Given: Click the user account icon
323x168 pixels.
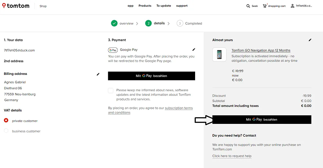Looking at the screenshot, I should tap(293, 6).
